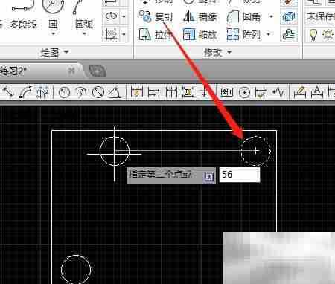This screenshot has width=335, height=284.
Task: Click the Ordinate dimension toolbar icon
Action: 42,92
